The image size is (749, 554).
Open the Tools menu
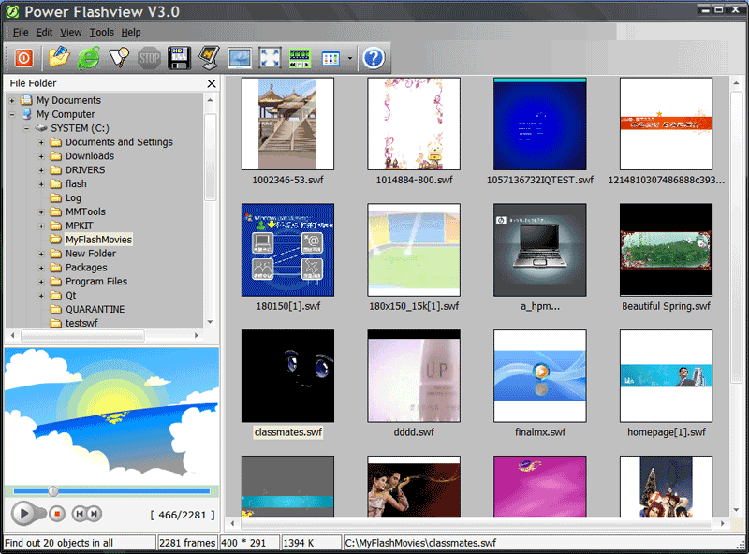tap(101, 32)
